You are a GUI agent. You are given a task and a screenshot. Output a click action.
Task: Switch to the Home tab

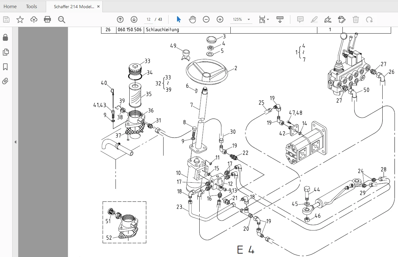10,6
